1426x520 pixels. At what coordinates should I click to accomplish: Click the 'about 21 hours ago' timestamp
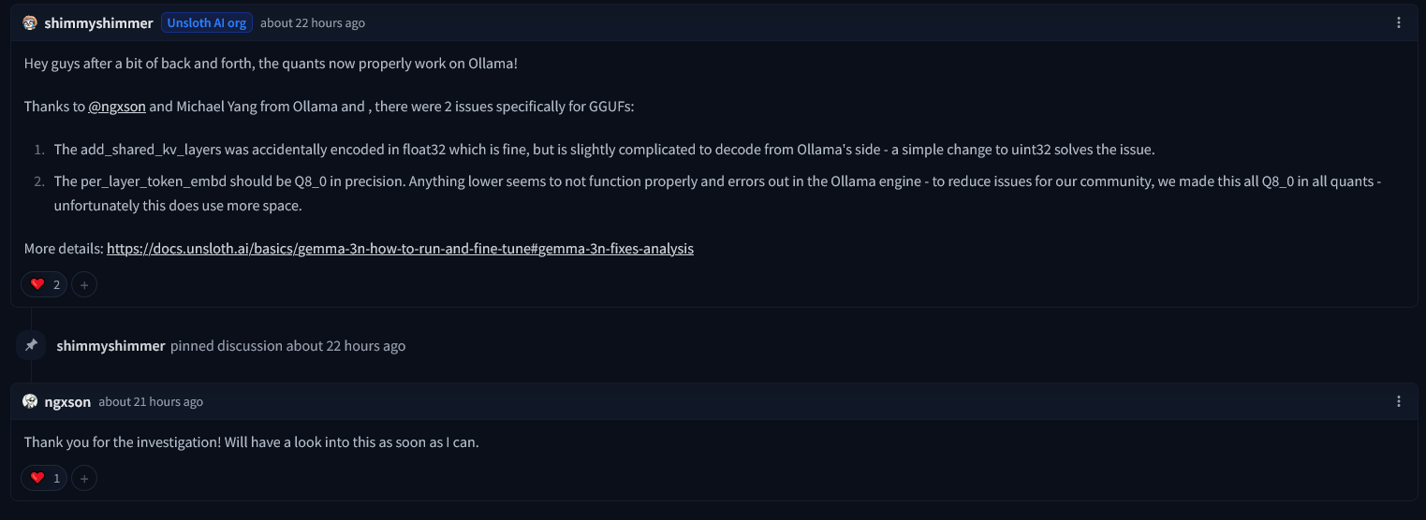pyautogui.click(x=151, y=402)
